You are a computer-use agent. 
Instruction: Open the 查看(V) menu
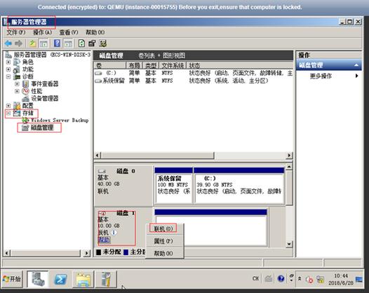click(69, 32)
